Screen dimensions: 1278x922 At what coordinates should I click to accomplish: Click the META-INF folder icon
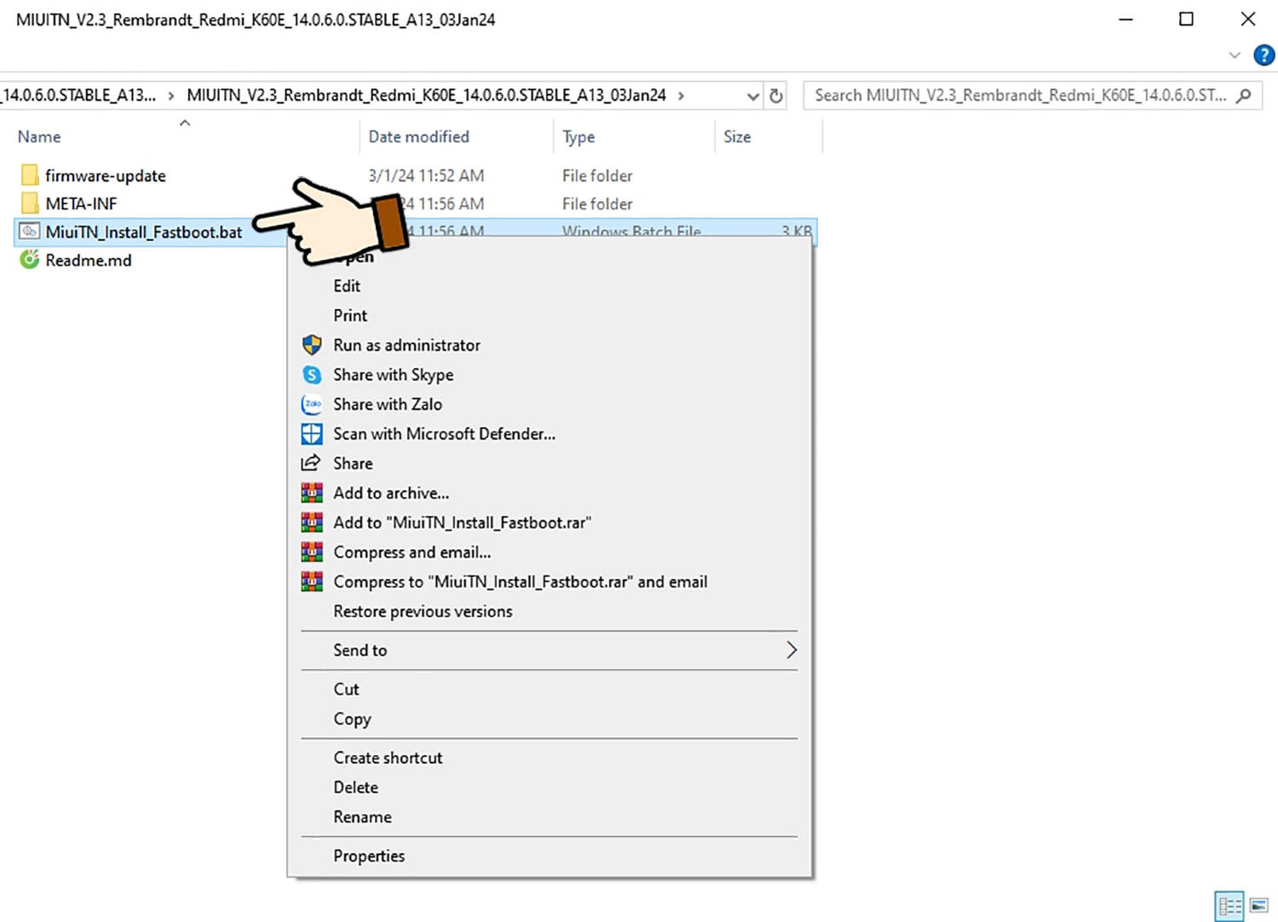[x=30, y=203]
